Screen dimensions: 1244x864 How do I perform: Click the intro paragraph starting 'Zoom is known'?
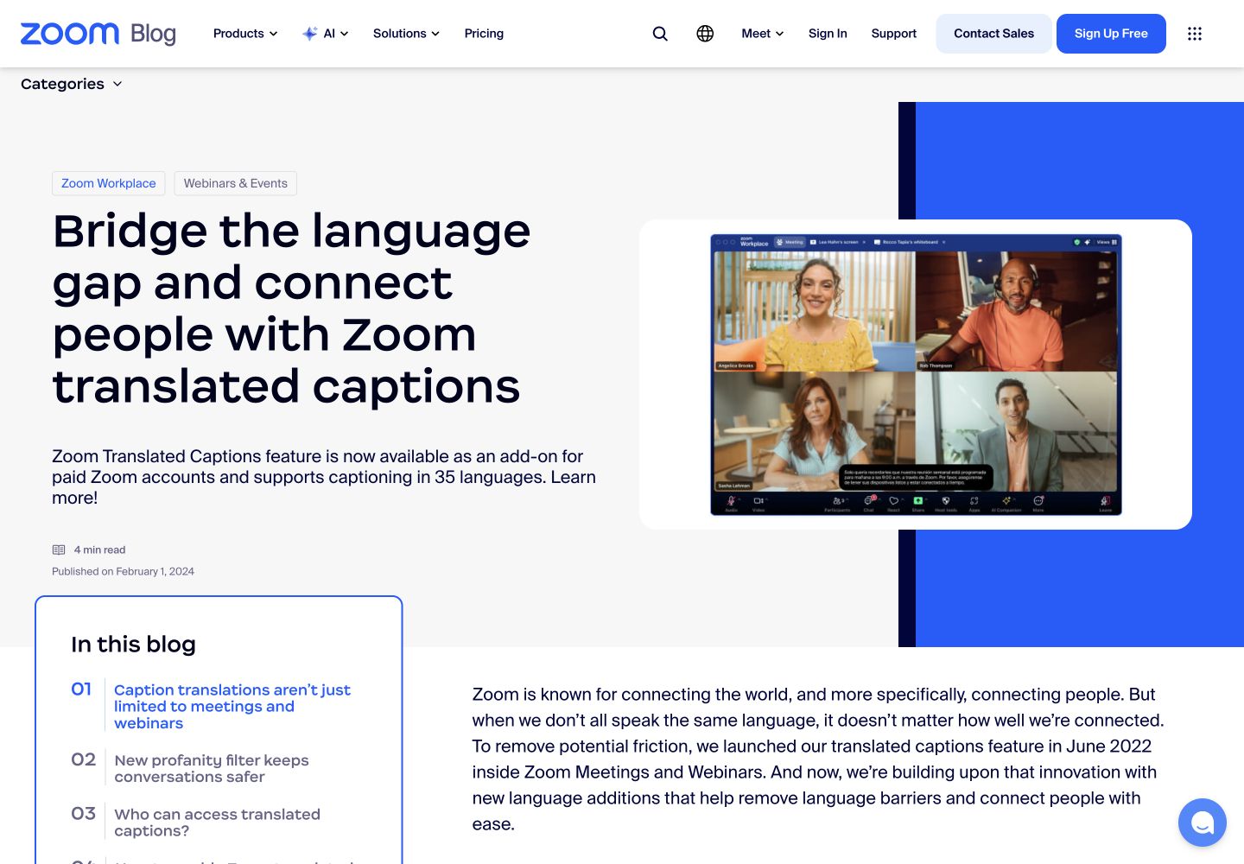(818, 759)
